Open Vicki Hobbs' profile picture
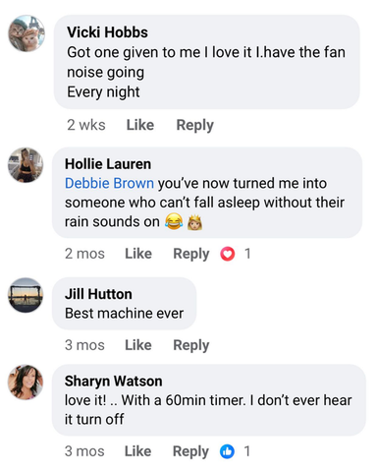Screen dimensions: 377x472 pos(27,33)
